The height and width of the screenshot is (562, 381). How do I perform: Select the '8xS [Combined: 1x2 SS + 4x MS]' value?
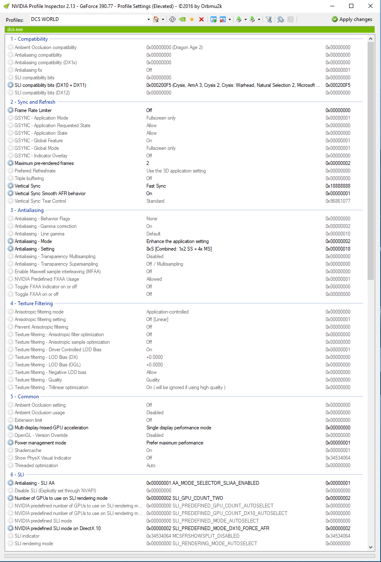179,249
